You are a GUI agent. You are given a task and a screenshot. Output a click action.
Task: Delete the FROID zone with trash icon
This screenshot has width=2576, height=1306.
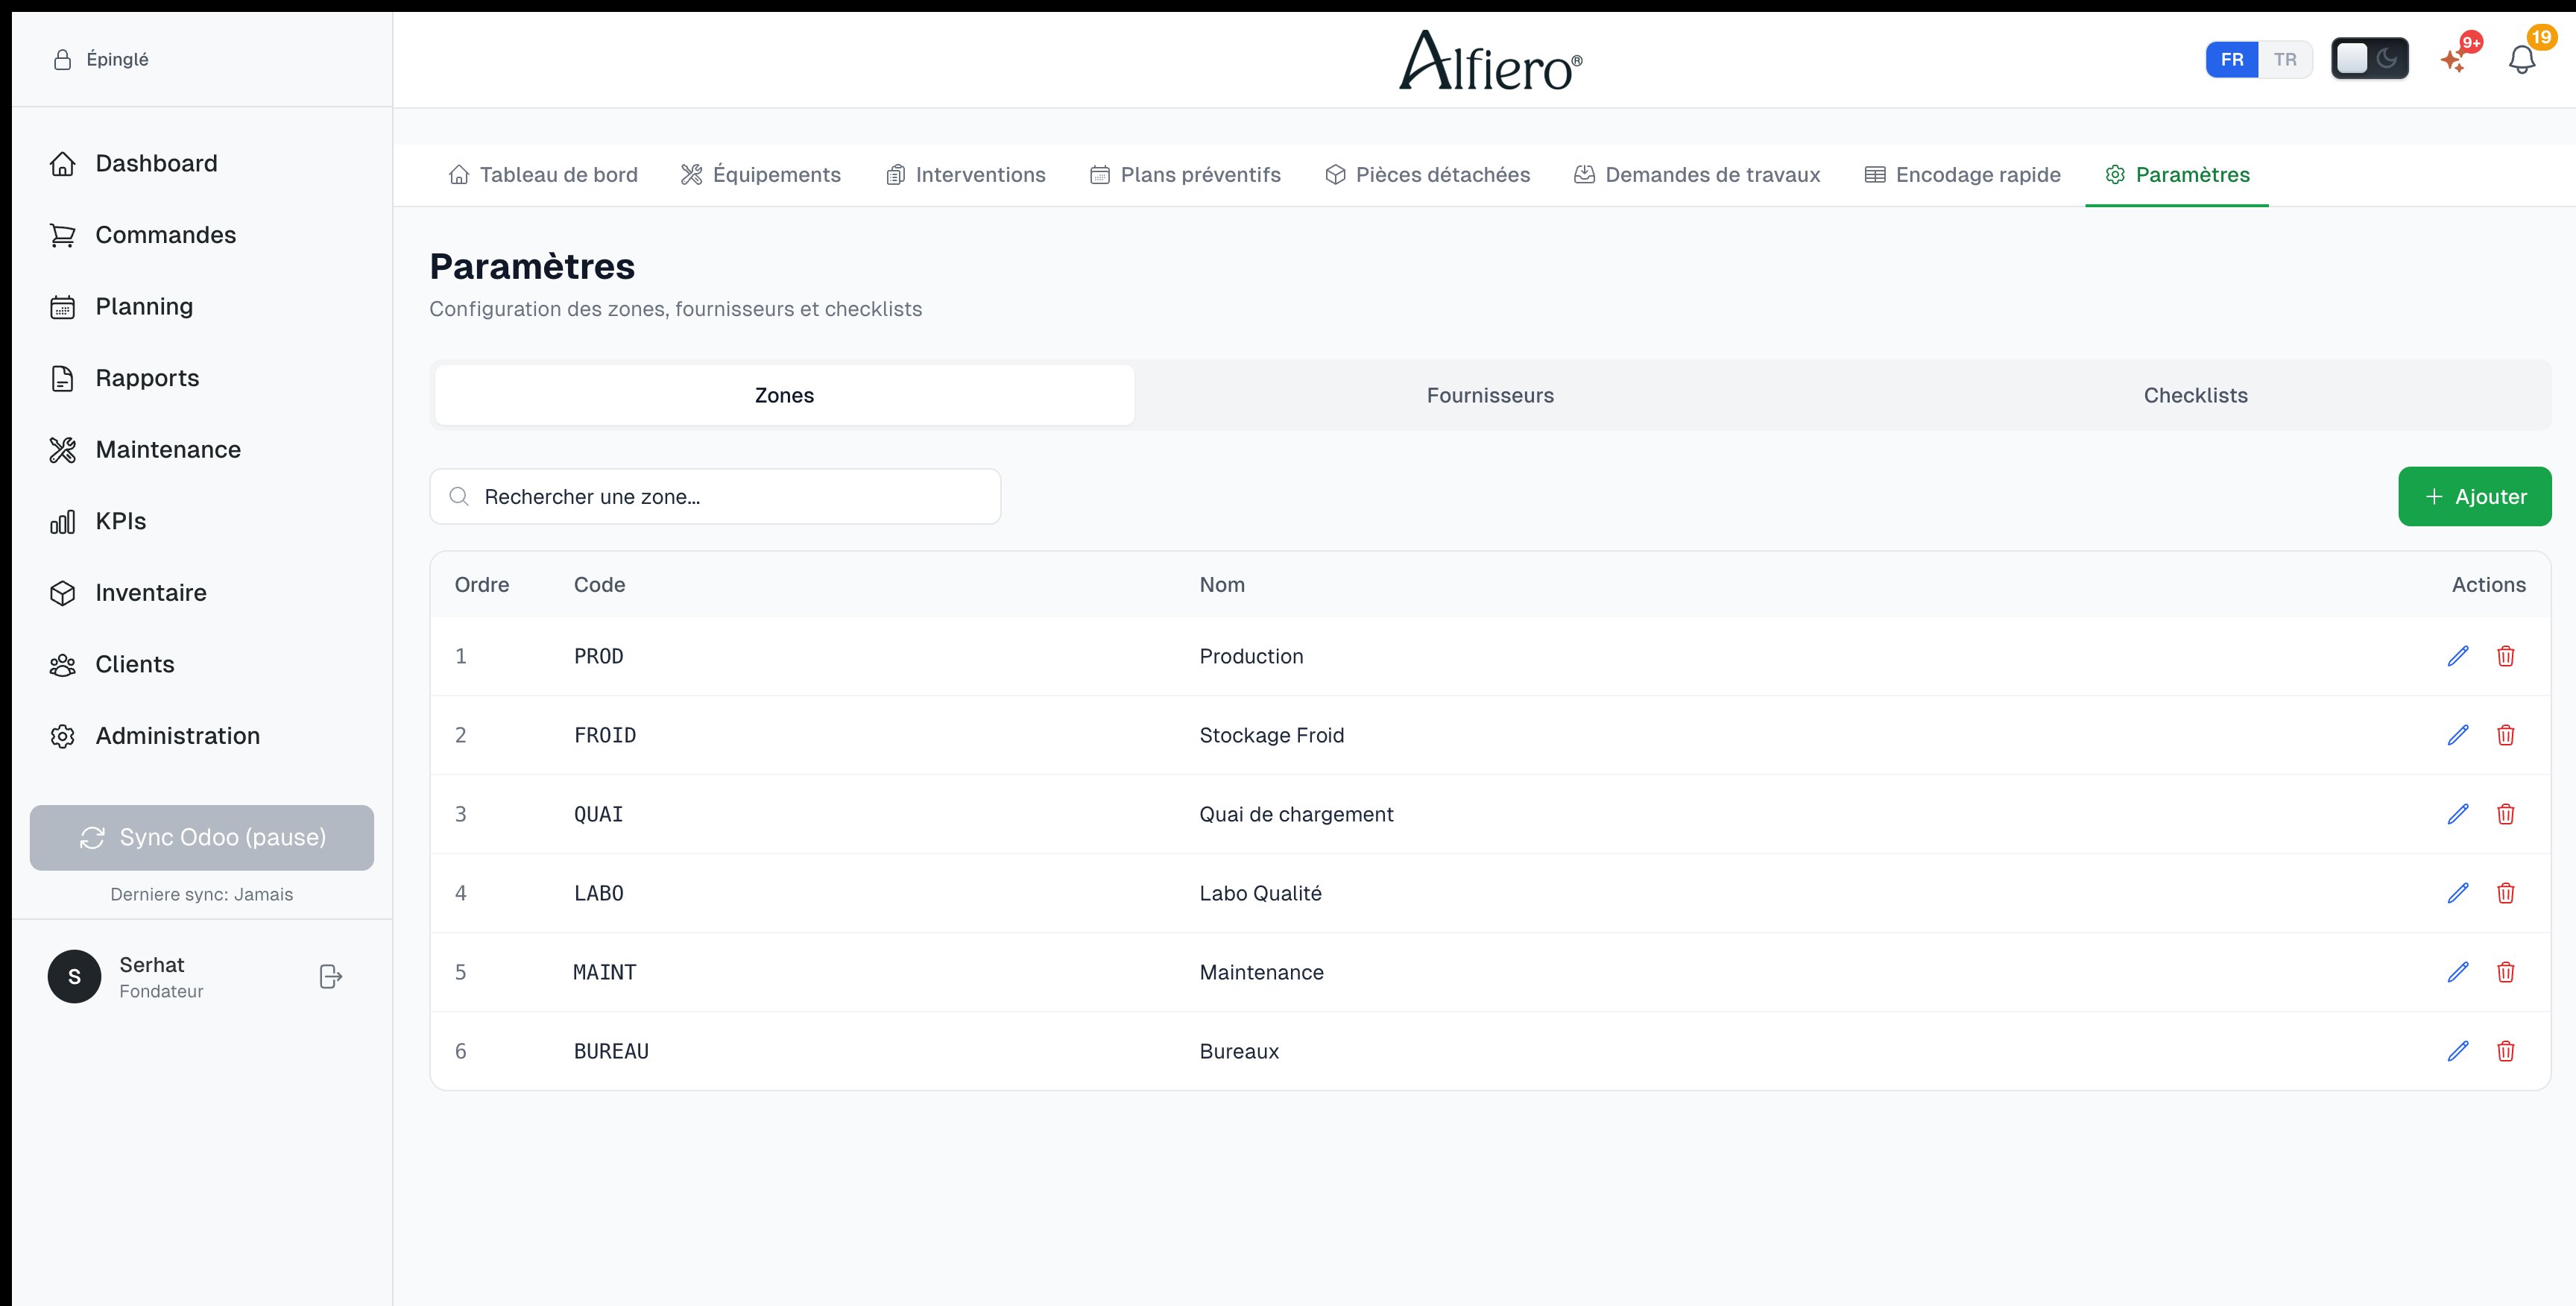coord(2505,735)
